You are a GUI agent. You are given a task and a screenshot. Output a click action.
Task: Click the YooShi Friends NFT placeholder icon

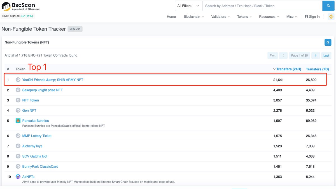point(18,80)
